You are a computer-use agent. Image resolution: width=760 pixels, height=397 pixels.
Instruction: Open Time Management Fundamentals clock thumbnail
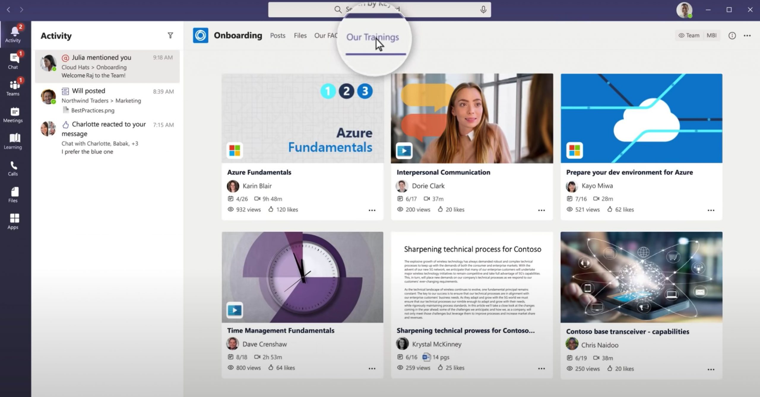click(x=302, y=277)
